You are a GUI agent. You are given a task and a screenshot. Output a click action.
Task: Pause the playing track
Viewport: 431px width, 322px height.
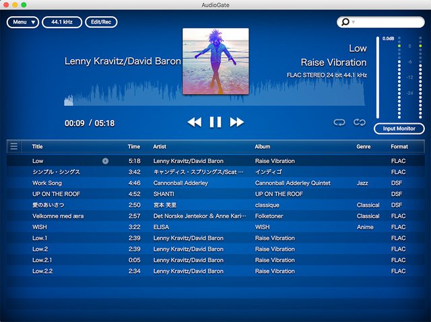tap(215, 122)
